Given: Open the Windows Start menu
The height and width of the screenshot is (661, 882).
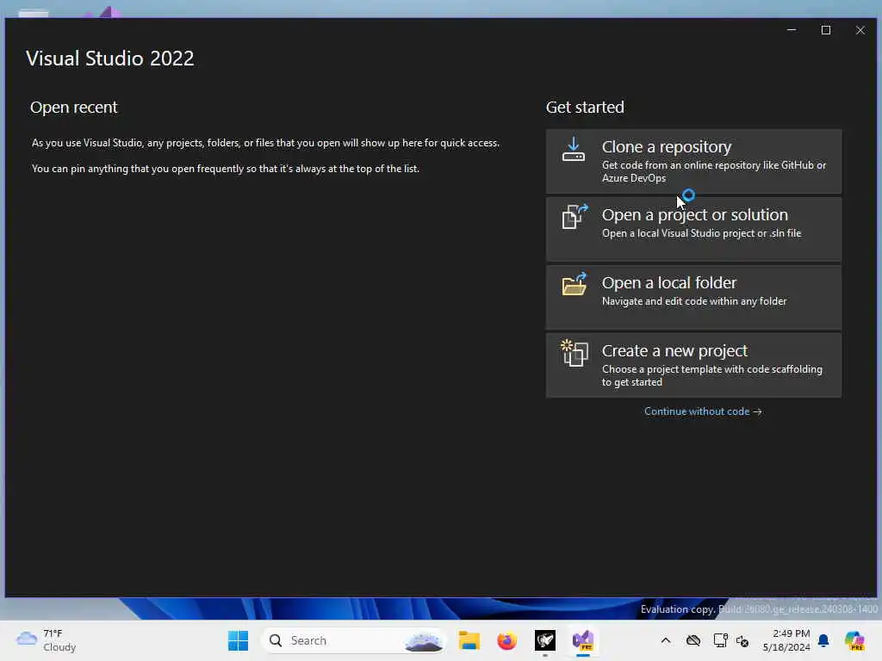Looking at the screenshot, I should (238, 640).
